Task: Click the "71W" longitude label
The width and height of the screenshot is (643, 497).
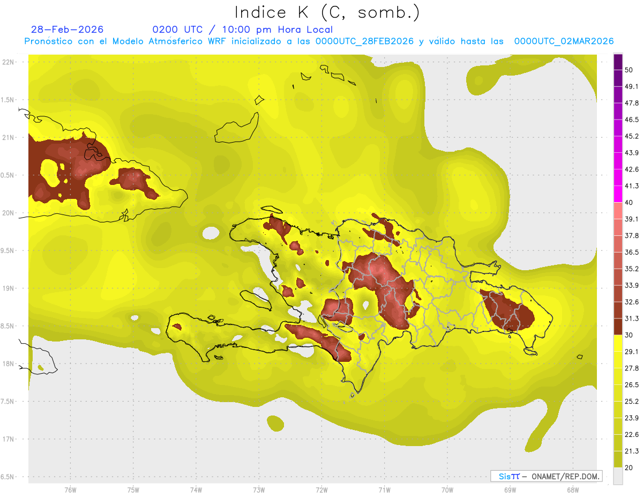Action: click(384, 490)
